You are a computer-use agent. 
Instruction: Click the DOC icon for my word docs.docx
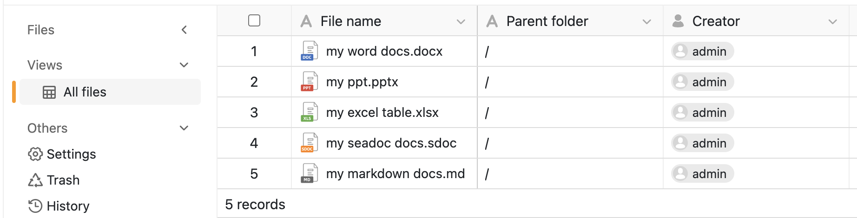tap(309, 51)
